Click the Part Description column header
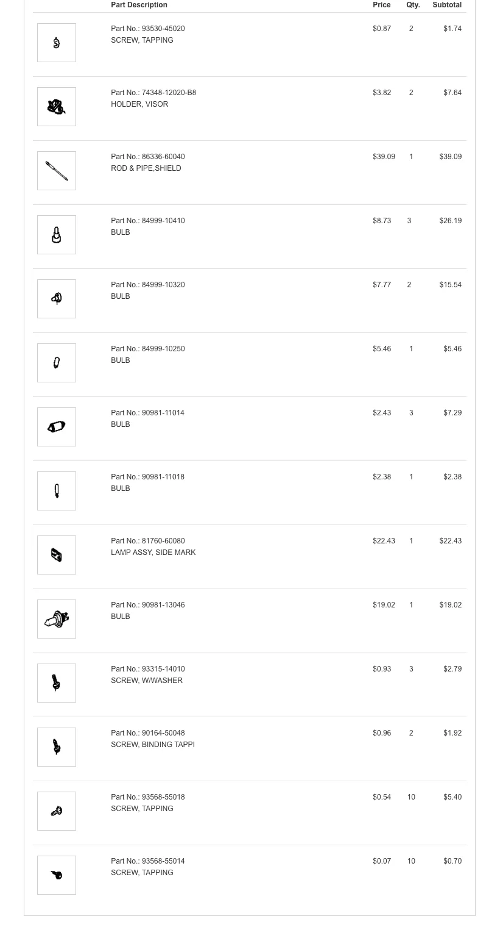This screenshot has height=927, width=489. click(139, 5)
